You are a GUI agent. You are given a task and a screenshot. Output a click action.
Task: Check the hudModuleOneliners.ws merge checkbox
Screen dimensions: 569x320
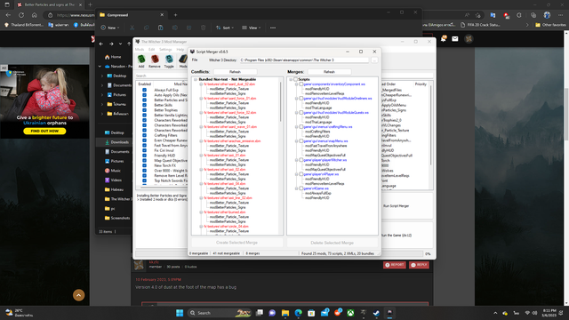tap(301, 99)
